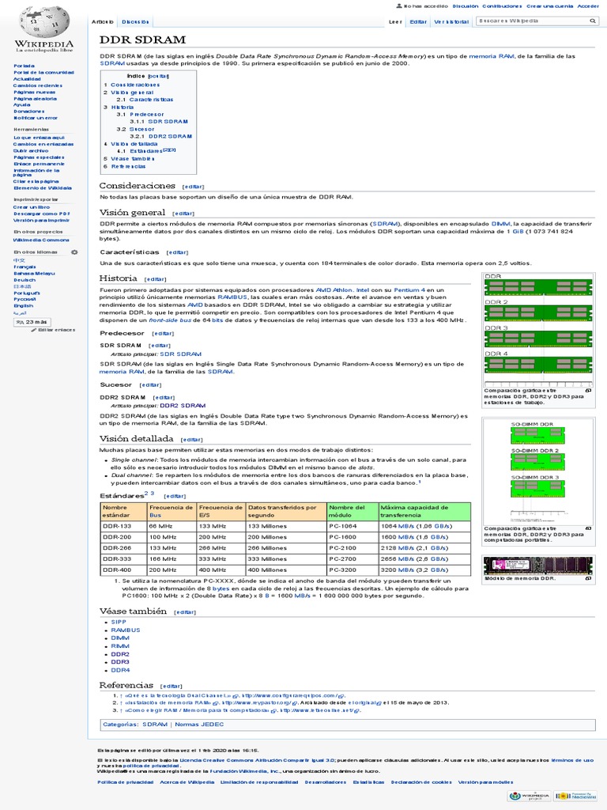The image size is (607, 810).
Task: Enlarge the 'Módulo de memoria DDR' image
Action: [x=588, y=578]
